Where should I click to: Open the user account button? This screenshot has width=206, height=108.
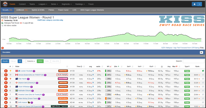[x=194, y=4]
